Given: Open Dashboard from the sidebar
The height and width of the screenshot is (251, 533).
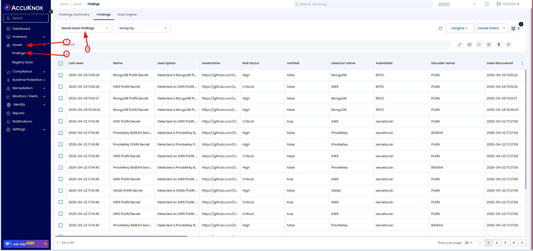Looking at the screenshot, I should point(21,29).
